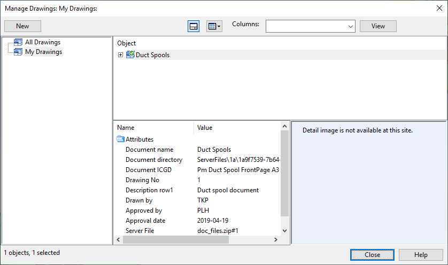Image resolution: width=448 pixels, height=265 pixels.
Task: Click the View button
Action: click(378, 26)
